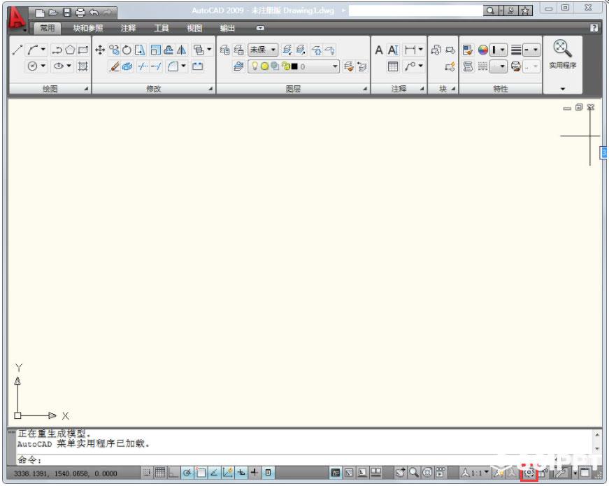Open the layer state dropdown labeled 未保

tap(263, 50)
